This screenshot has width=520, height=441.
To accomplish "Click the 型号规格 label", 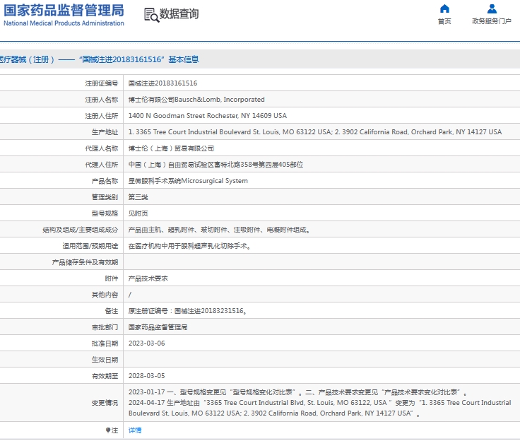I will [105, 213].
